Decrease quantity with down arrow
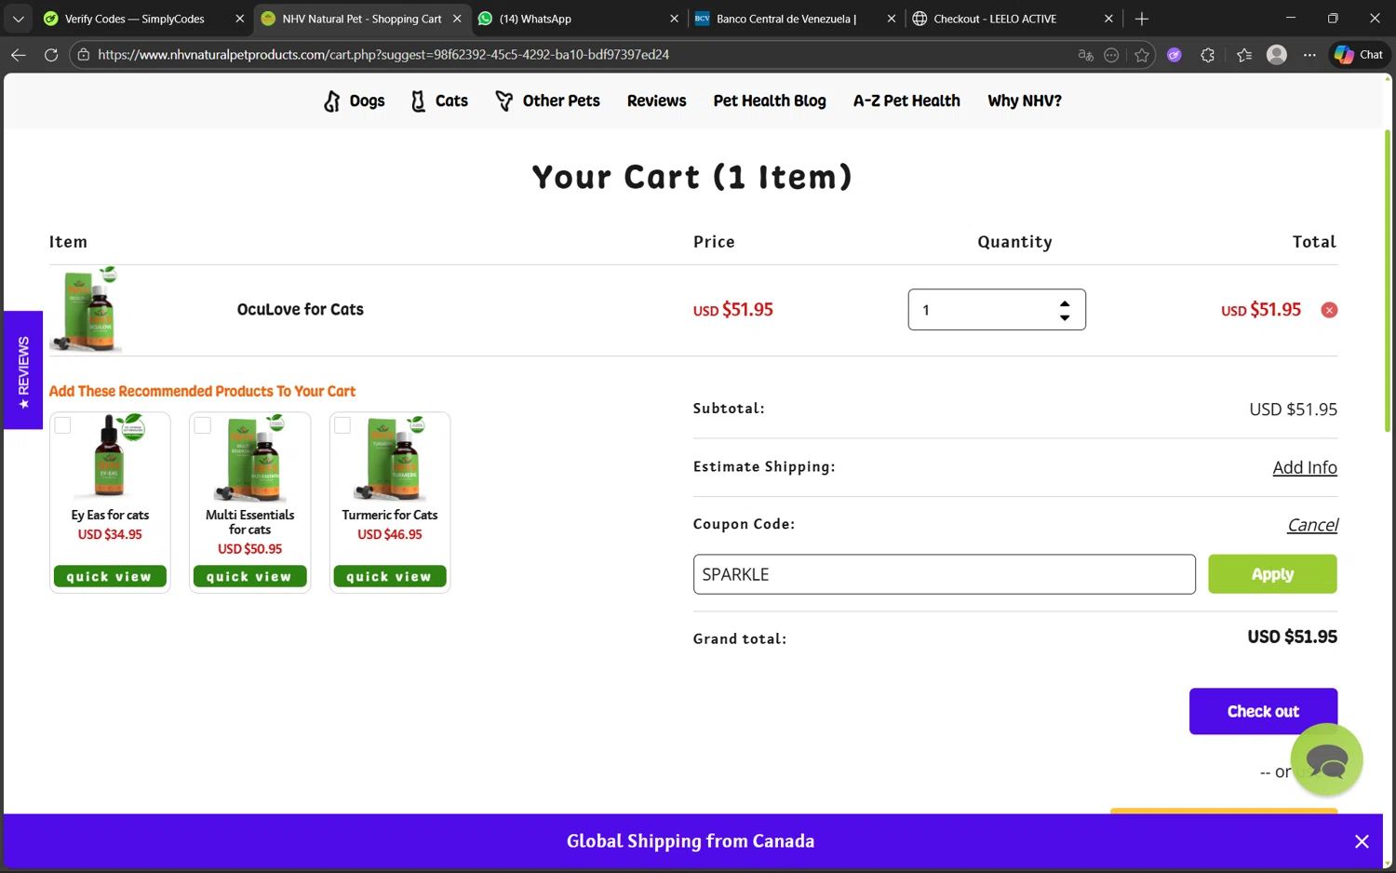The height and width of the screenshot is (873, 1396). click(x=1065, y=317)
